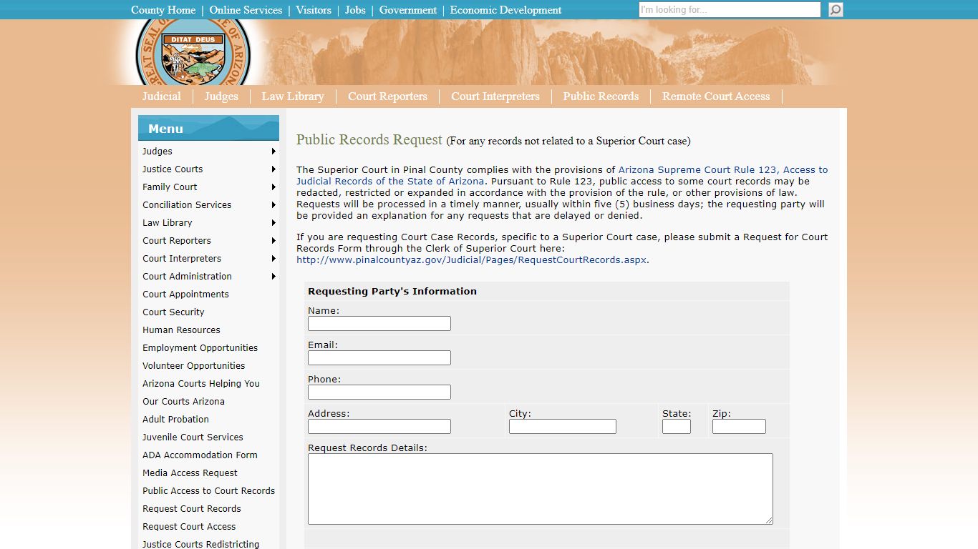Open Volunteer Opportunities in sidebar

193,366
